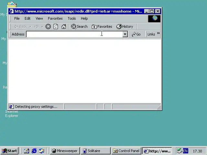This screenshot has height=155, width=207.
Task: Open the Start menu
Action: 9,151
